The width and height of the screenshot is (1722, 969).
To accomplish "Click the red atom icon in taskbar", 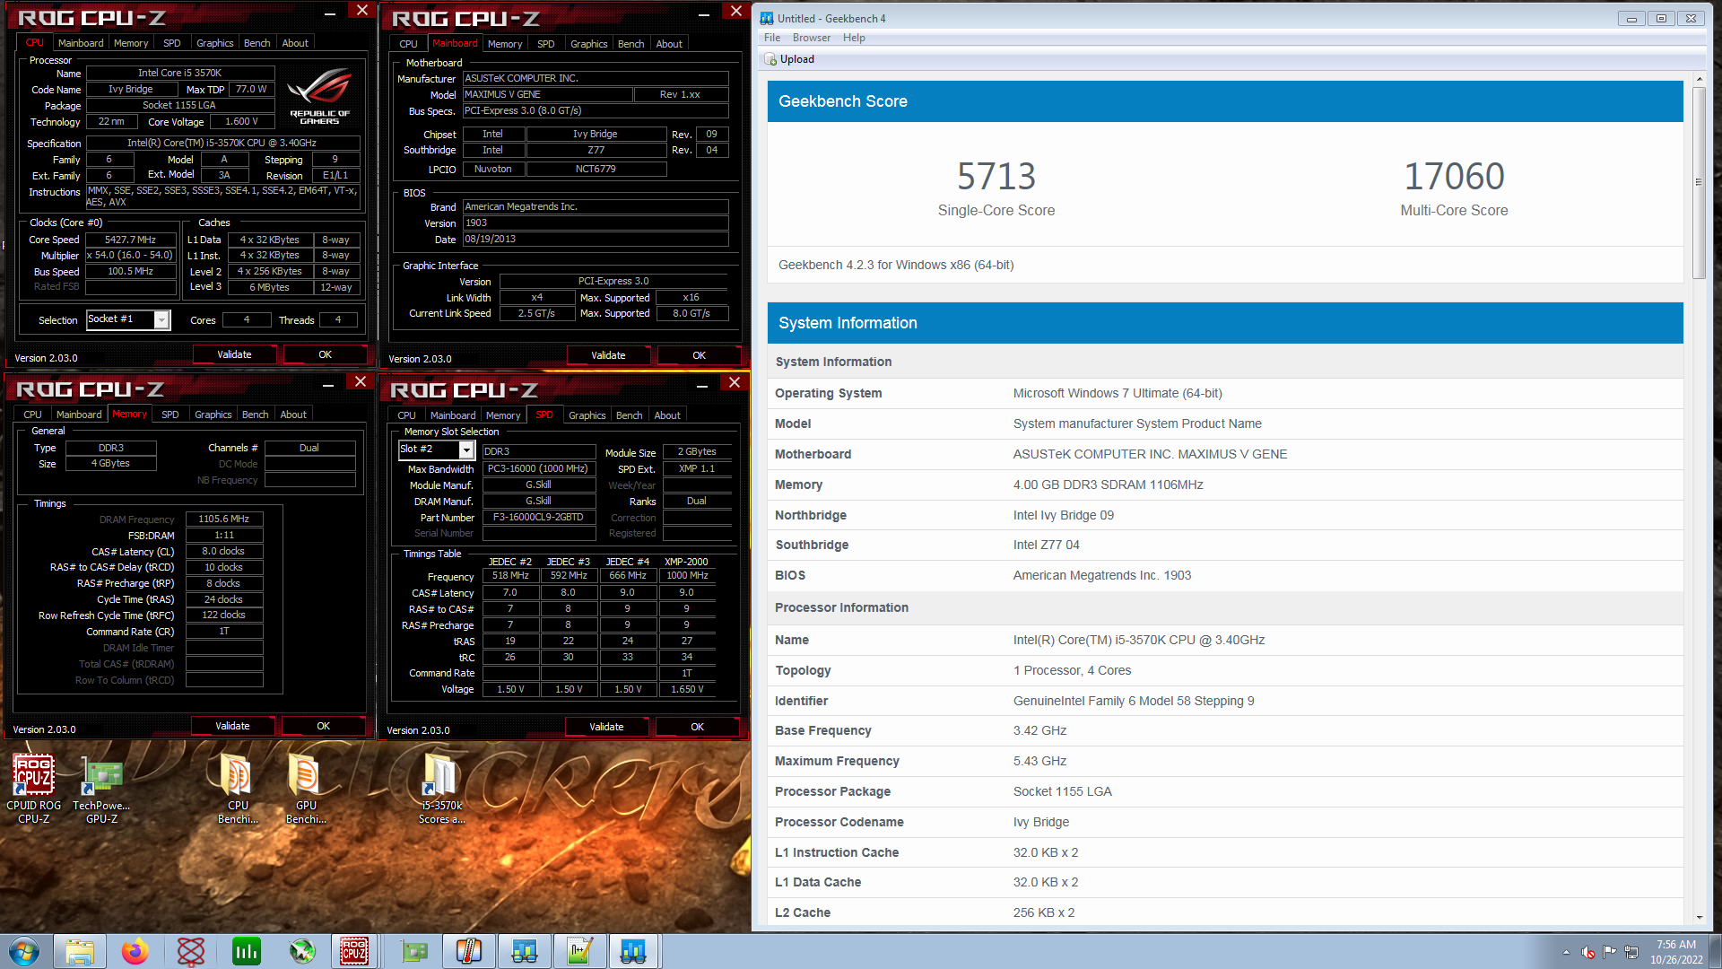I will 191,951.
